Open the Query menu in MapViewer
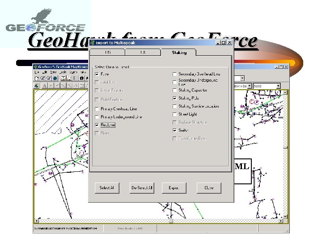Viewport: 322px width, 241px height. coord(73,72)
